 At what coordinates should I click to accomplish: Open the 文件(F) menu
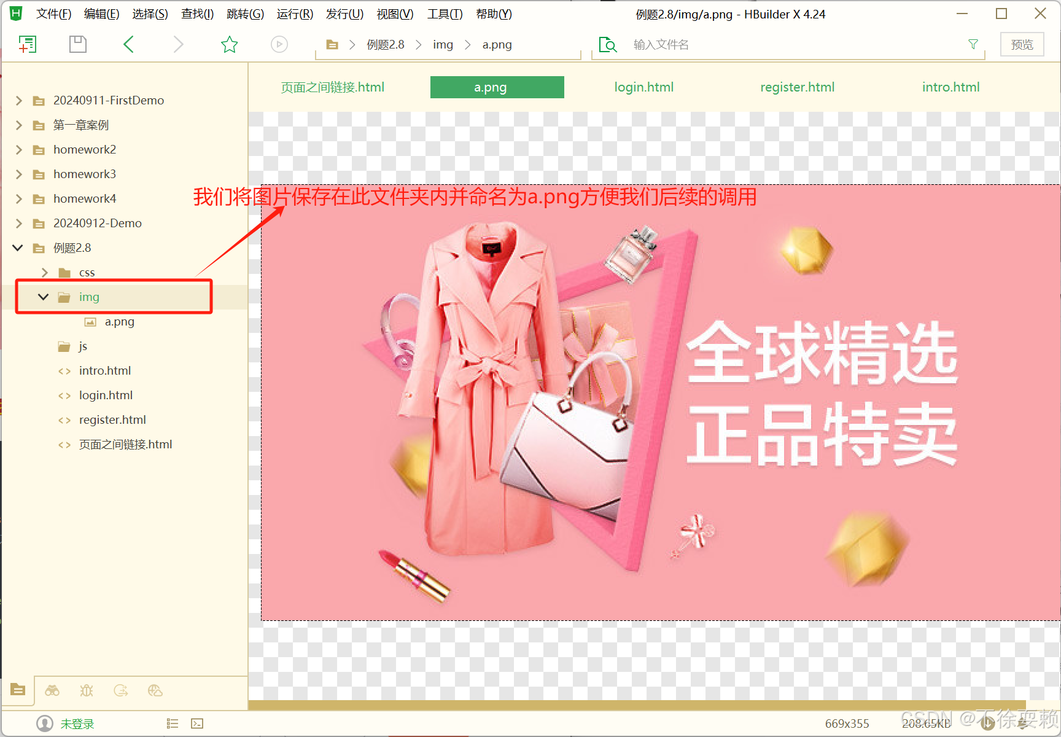(53, 14)
